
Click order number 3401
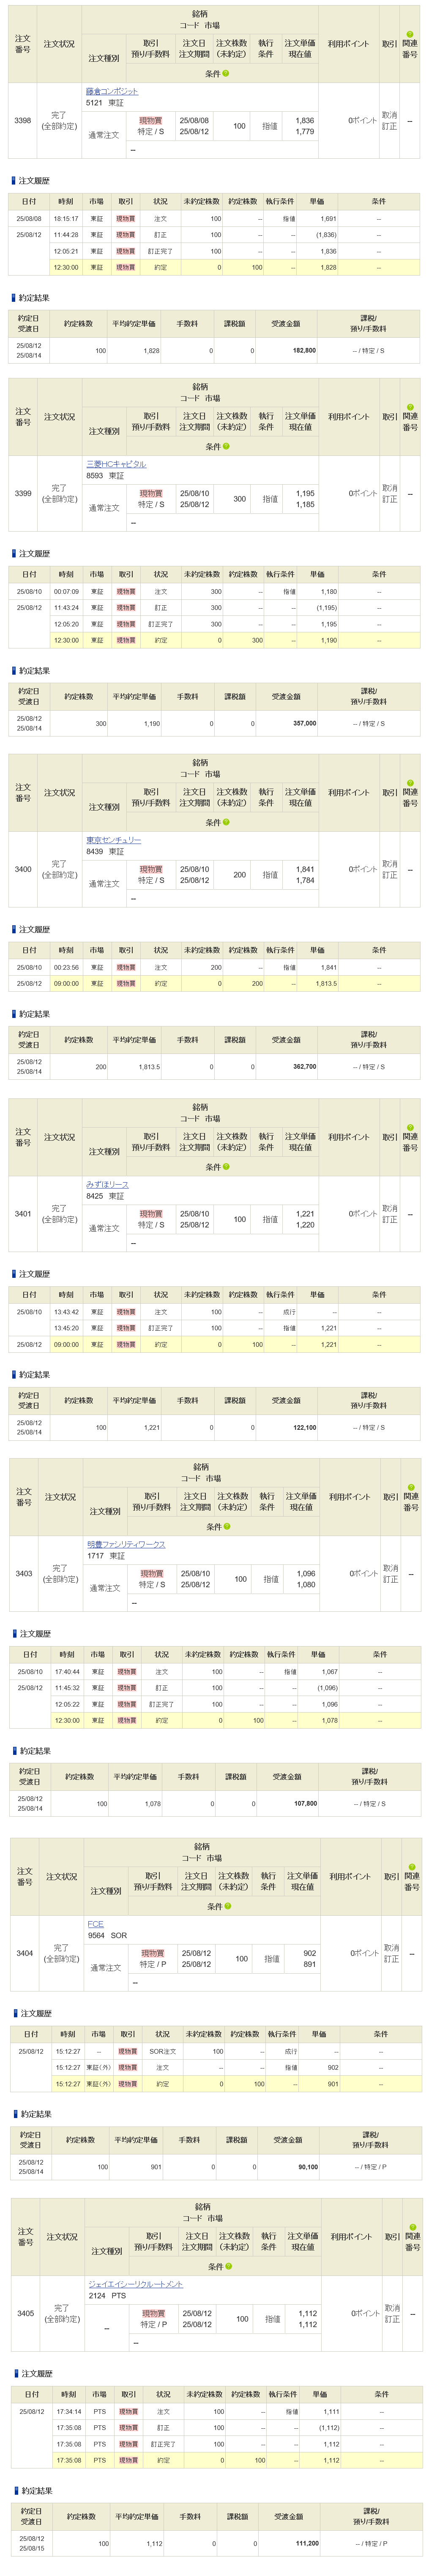click(22, 1213)
